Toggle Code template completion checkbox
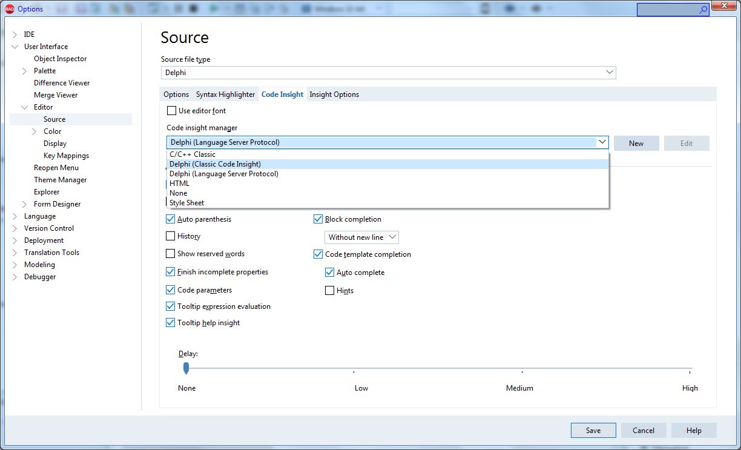Viewport: 741px width, 450px height. [318, 254]
